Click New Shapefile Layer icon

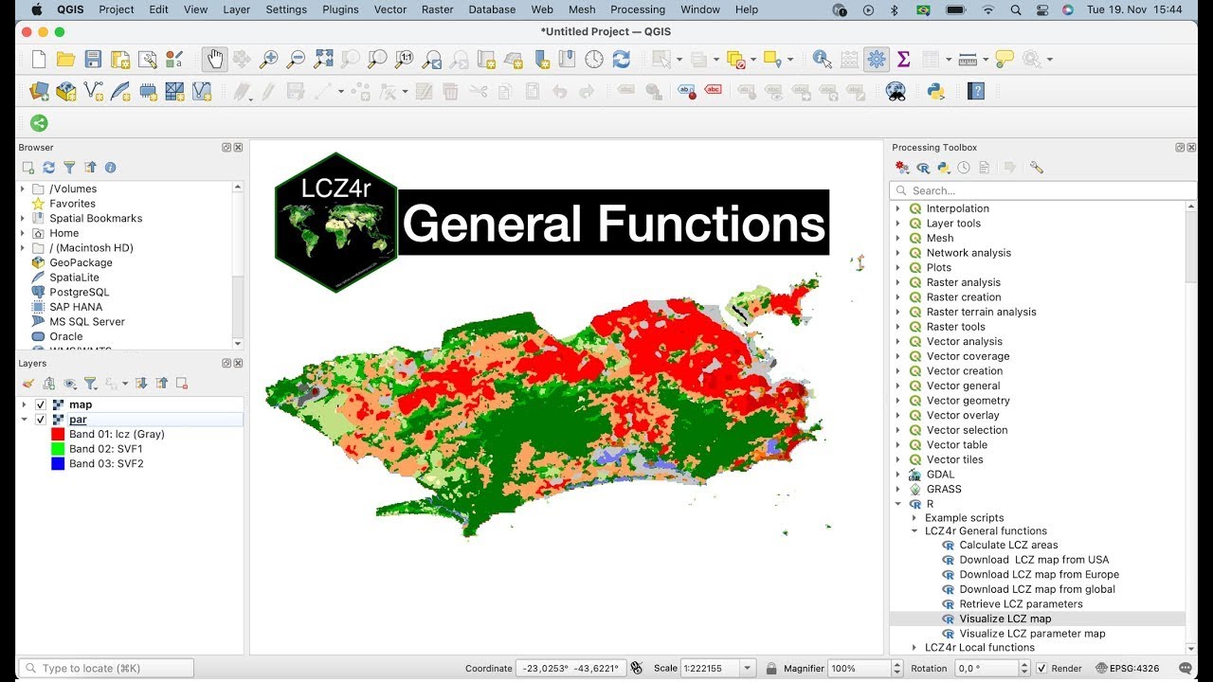tap(93, 92)
